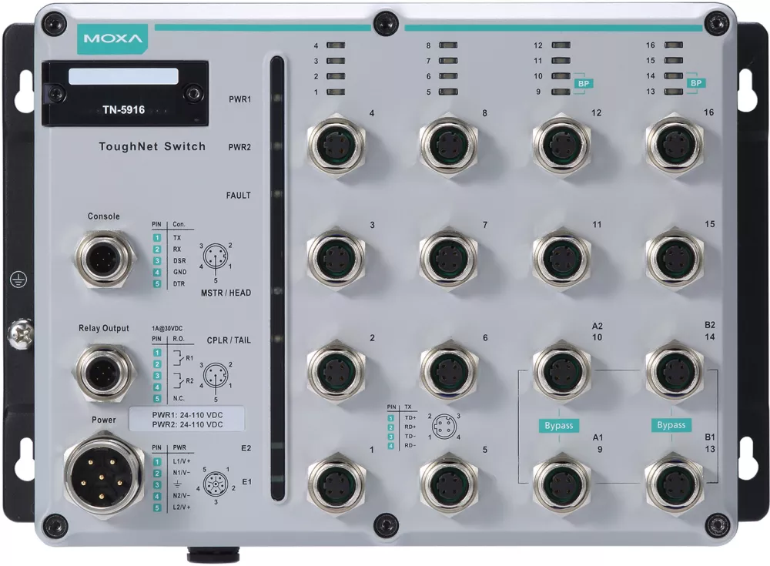Click the LED indicator for port 8
Viewport: 770px width, 566px height.
[448, 45]
